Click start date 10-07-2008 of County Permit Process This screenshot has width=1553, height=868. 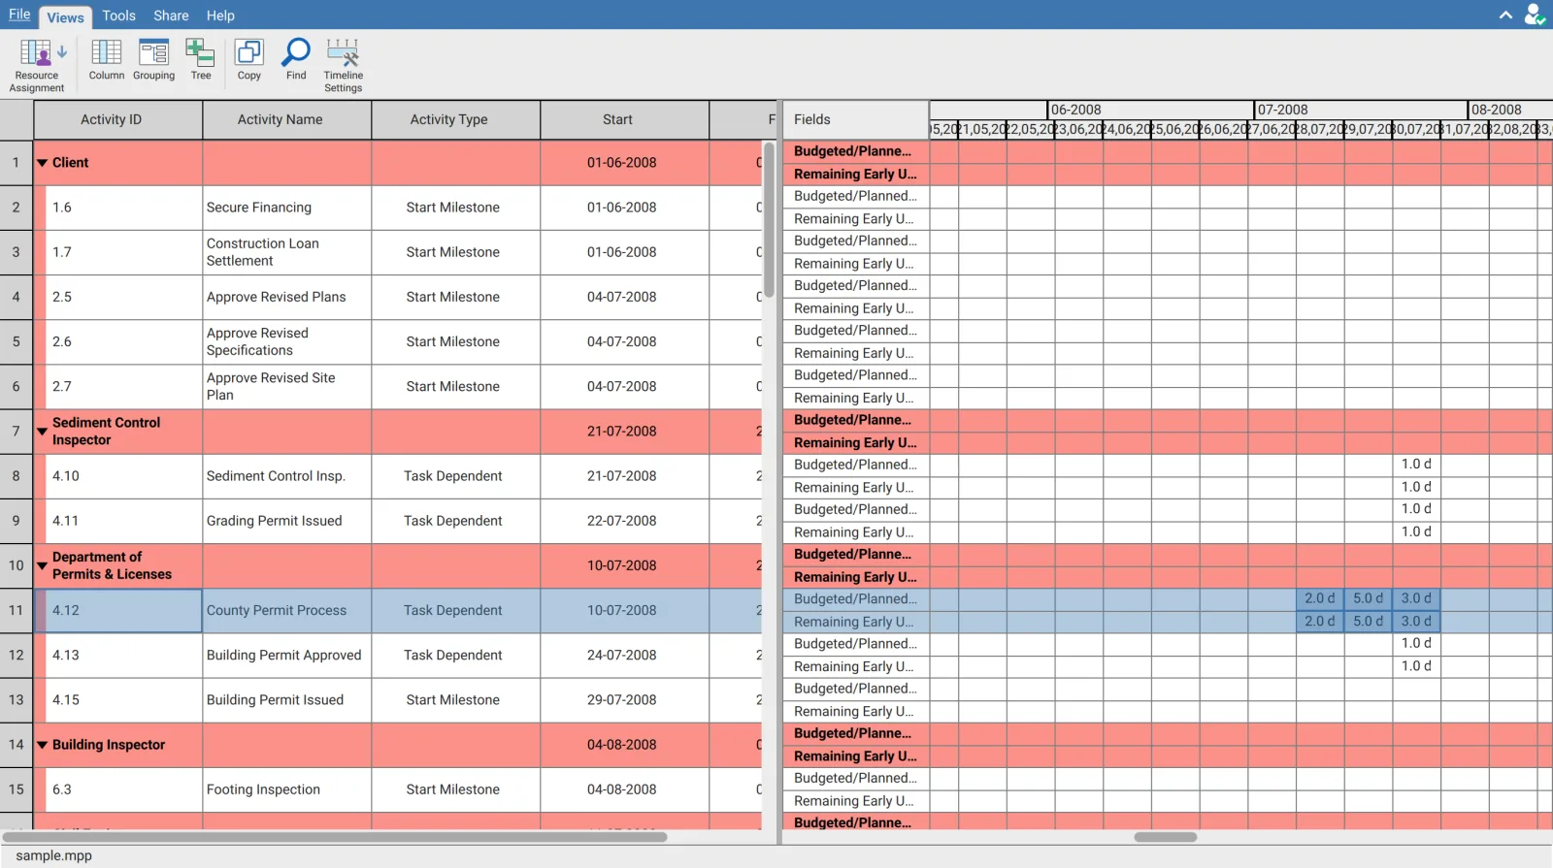pos(624,611)
